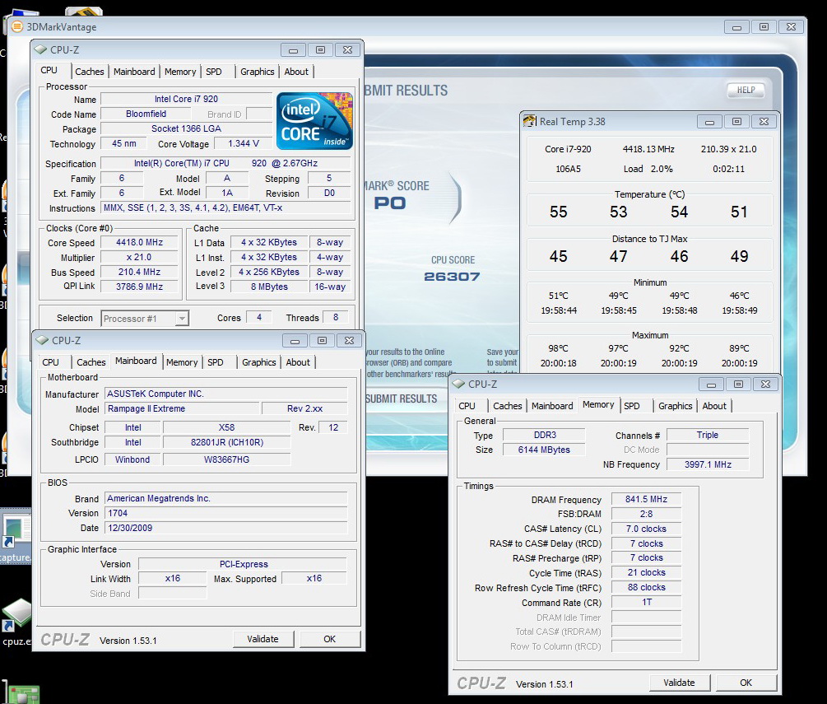Click the CPU SCORE 26307 value
The width and height of the screenshot is (827, 704).
pos(452,277)
